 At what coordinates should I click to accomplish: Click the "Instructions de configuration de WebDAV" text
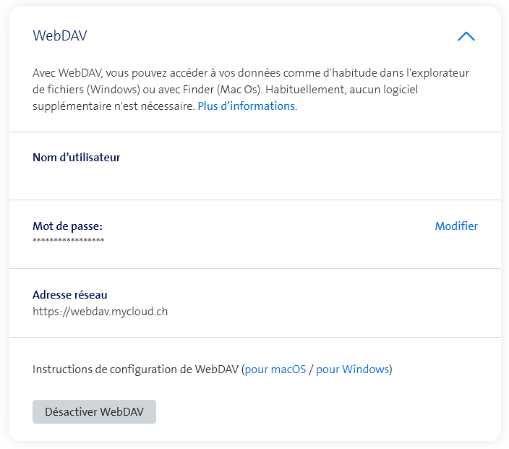136,369
